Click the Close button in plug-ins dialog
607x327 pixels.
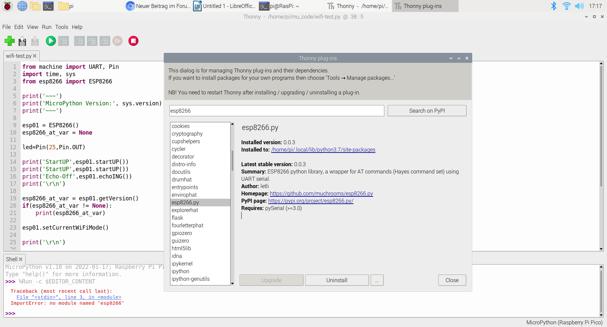[x=452, y=280]
